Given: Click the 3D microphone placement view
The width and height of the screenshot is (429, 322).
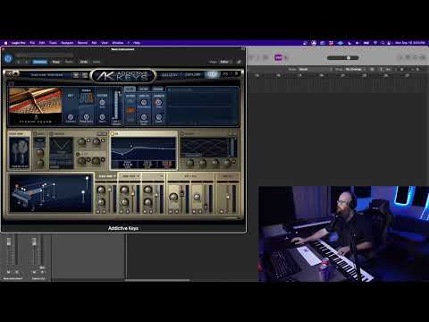Looking at the screenshot, I should (x=51, y=193).
